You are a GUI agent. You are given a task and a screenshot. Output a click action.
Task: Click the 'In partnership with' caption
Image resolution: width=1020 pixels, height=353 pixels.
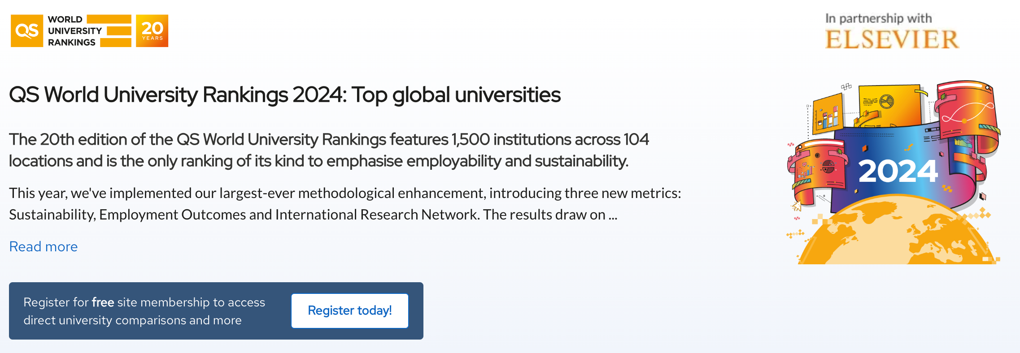[x=878, y=18]
